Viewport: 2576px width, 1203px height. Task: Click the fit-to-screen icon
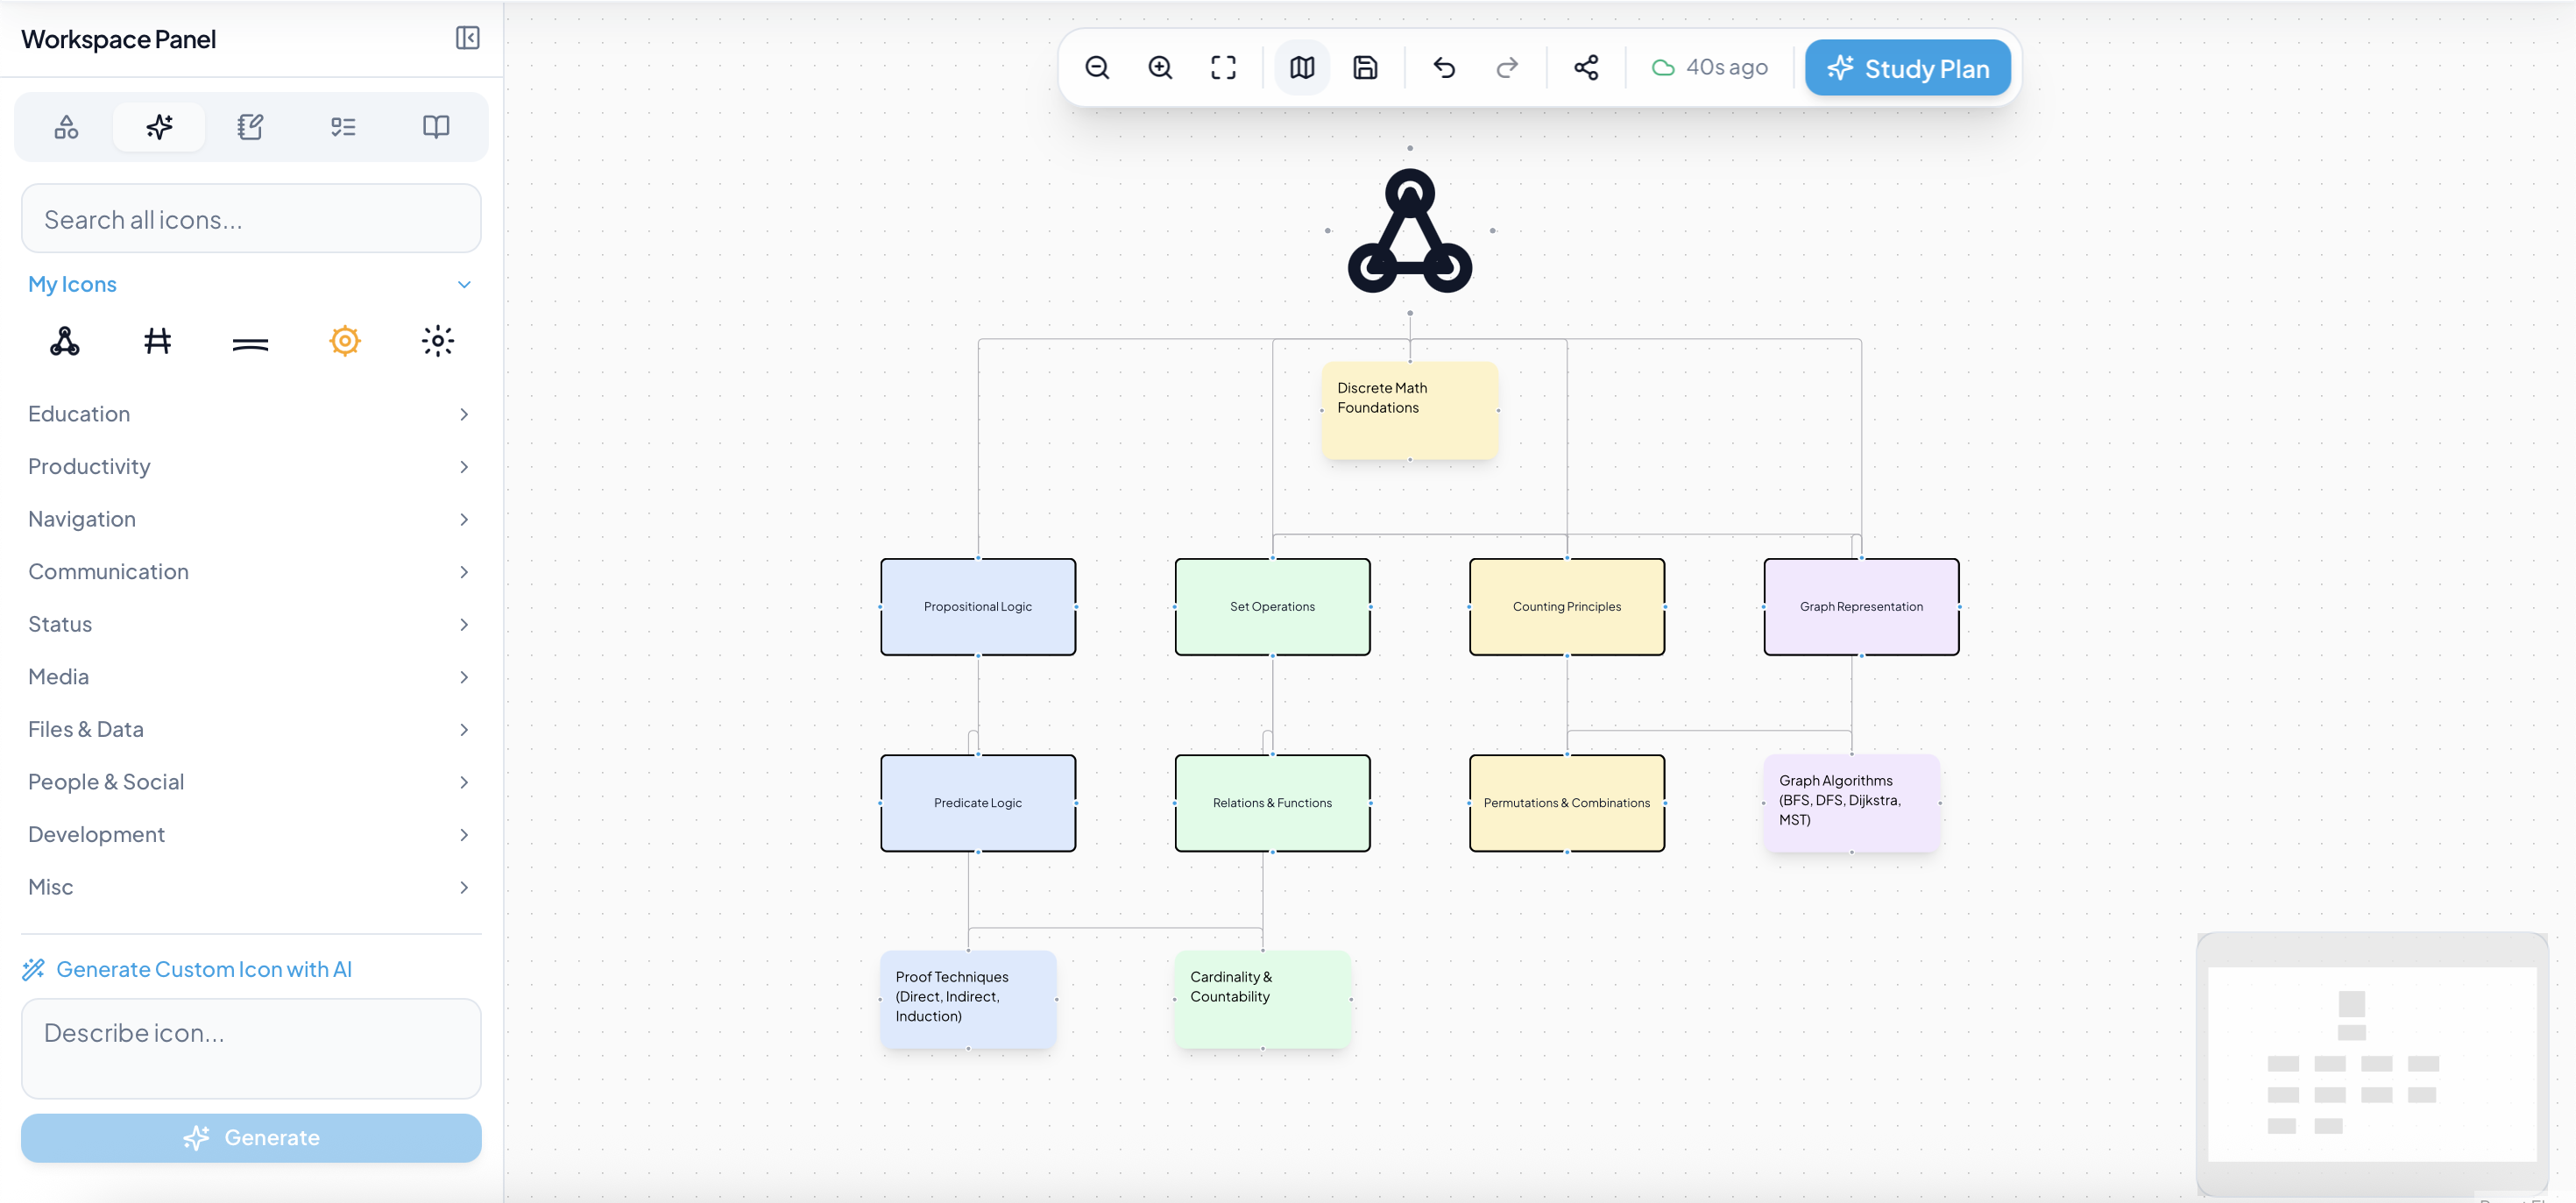1223,67
